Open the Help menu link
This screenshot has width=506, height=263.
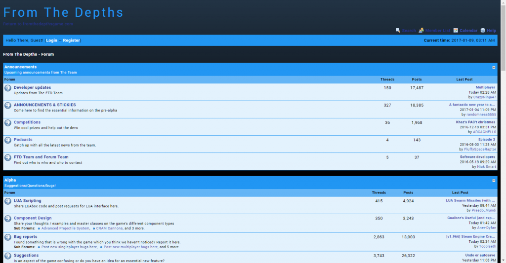pyautogui.click(x=492, y=31)
